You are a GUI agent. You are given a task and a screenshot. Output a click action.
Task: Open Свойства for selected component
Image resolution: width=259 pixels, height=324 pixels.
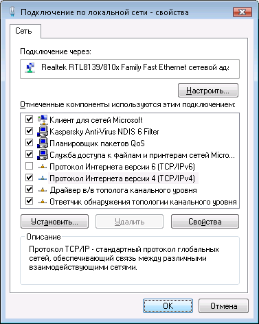(x=205, y=222)
